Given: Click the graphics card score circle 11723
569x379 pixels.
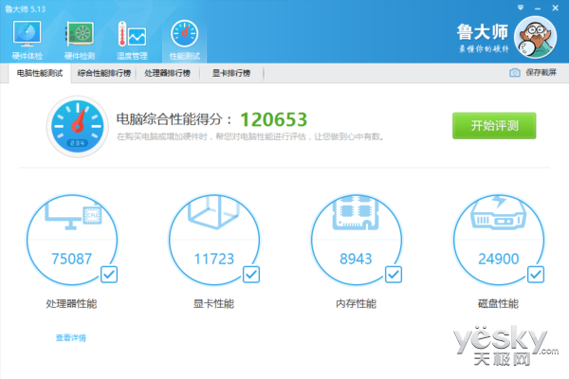Looking at the screenshot, I should (x=214, y=240).
